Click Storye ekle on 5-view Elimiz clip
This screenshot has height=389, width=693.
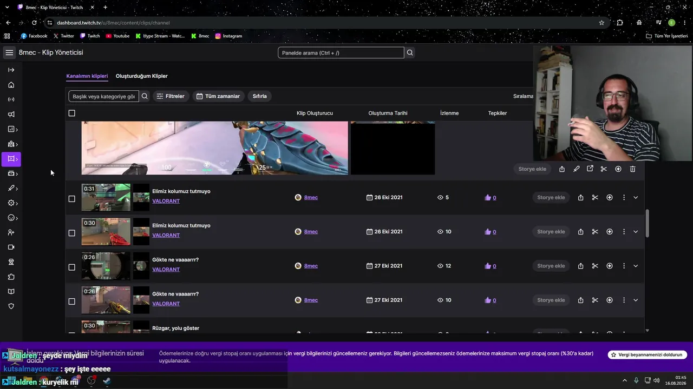[551, 198]
